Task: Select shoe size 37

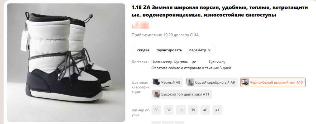Action: click(x=169, y=110)
